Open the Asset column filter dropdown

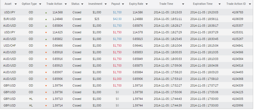(16, 4)
